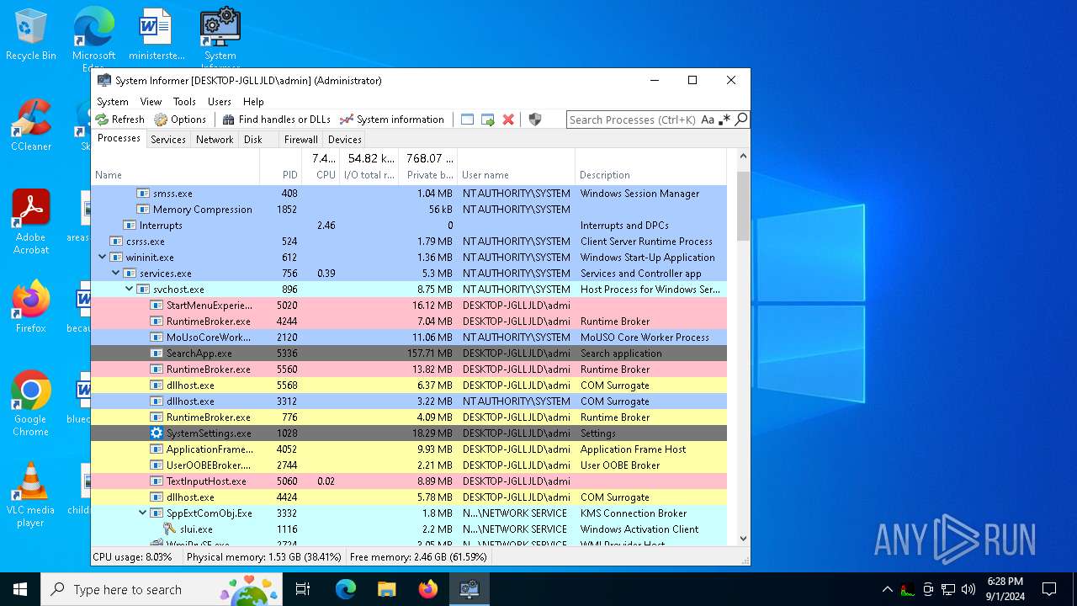Collapse the services.exe tree node
The image size is (1077, 606).
pos(116,274)
